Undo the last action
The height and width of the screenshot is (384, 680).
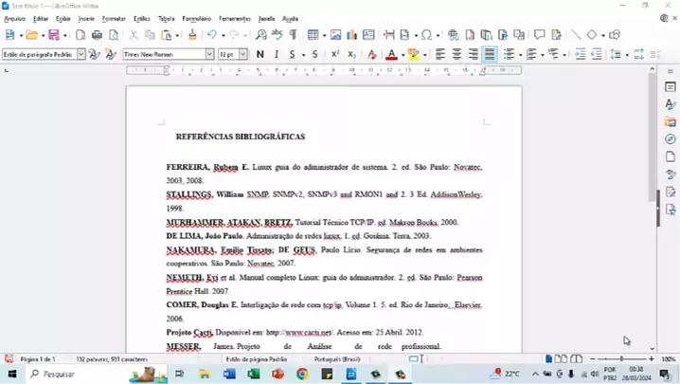212,35
